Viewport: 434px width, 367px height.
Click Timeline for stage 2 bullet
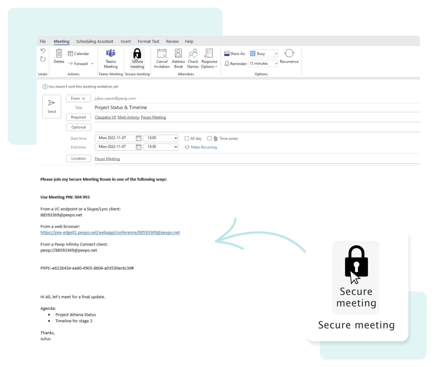[x=74, y=321]
